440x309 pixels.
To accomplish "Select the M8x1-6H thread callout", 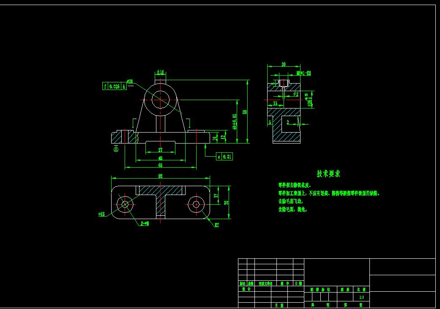I will [x=303, y=73].
